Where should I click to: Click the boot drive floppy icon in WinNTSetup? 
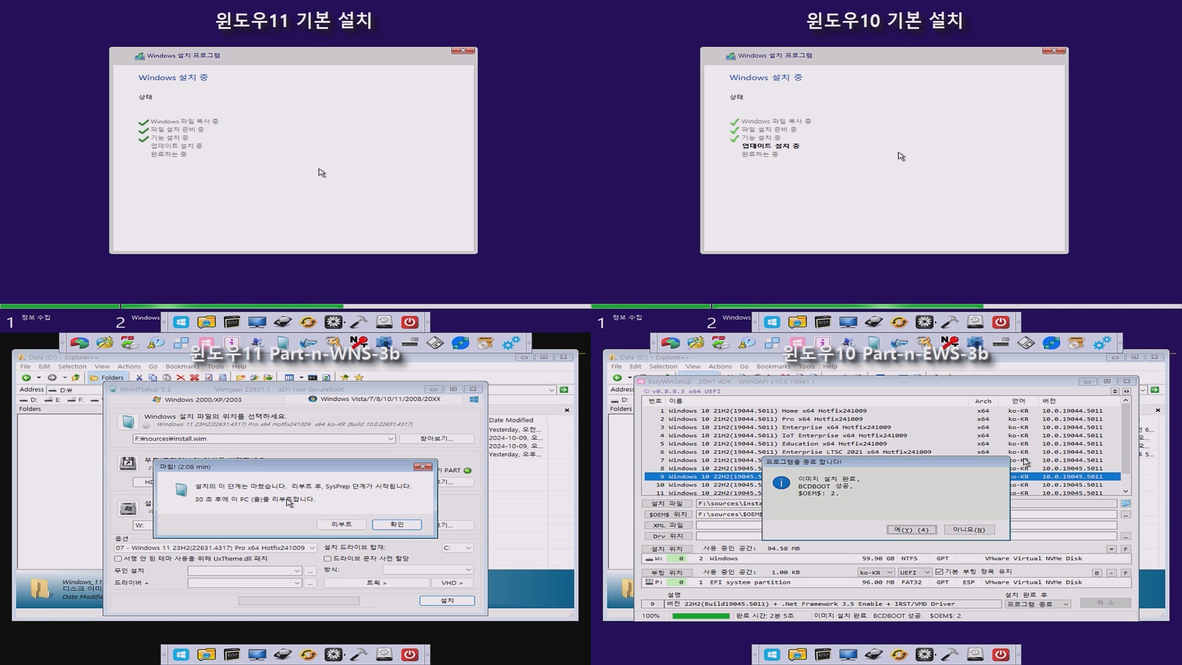click(128, 464)
